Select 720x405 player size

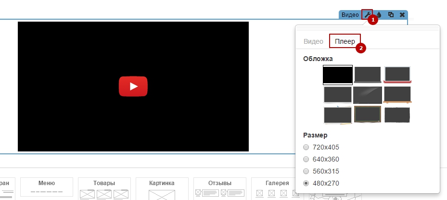[x=306, y=147]
